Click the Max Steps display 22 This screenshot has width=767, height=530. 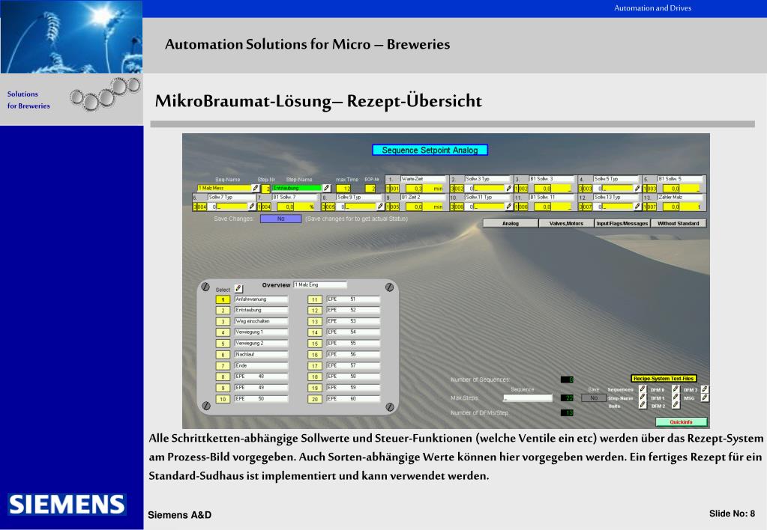[567, 398]
